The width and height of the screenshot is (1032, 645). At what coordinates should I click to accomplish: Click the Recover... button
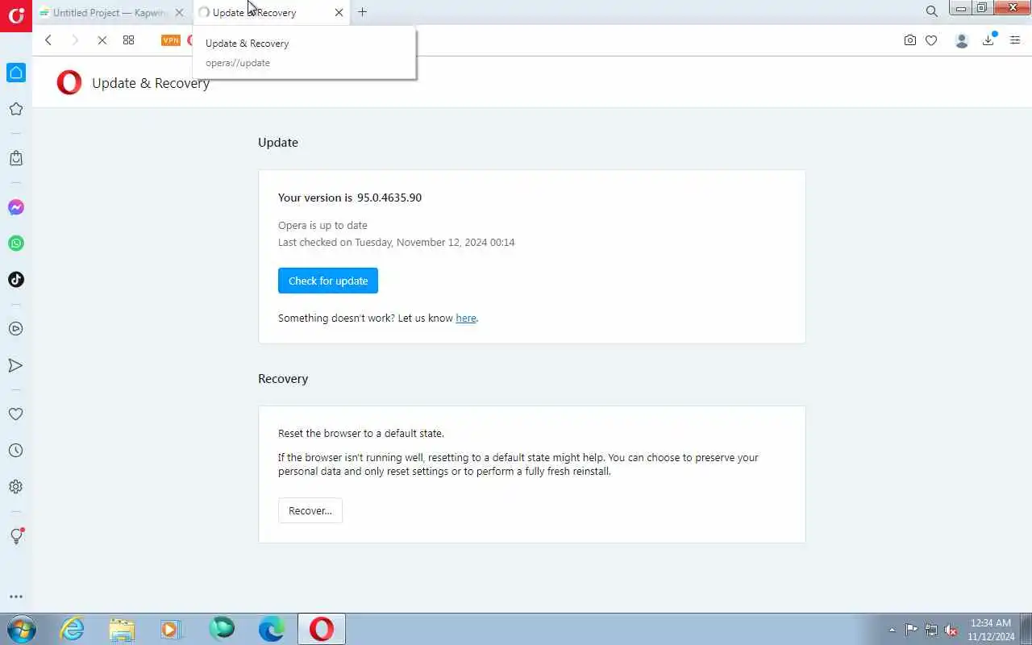(310, 510)
